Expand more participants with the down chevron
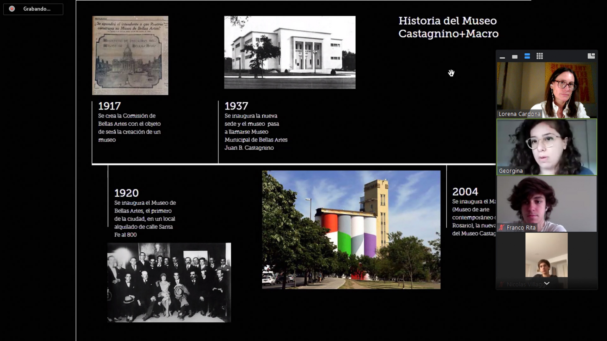This screenshot has height=341, width=607. click(547, 283)
